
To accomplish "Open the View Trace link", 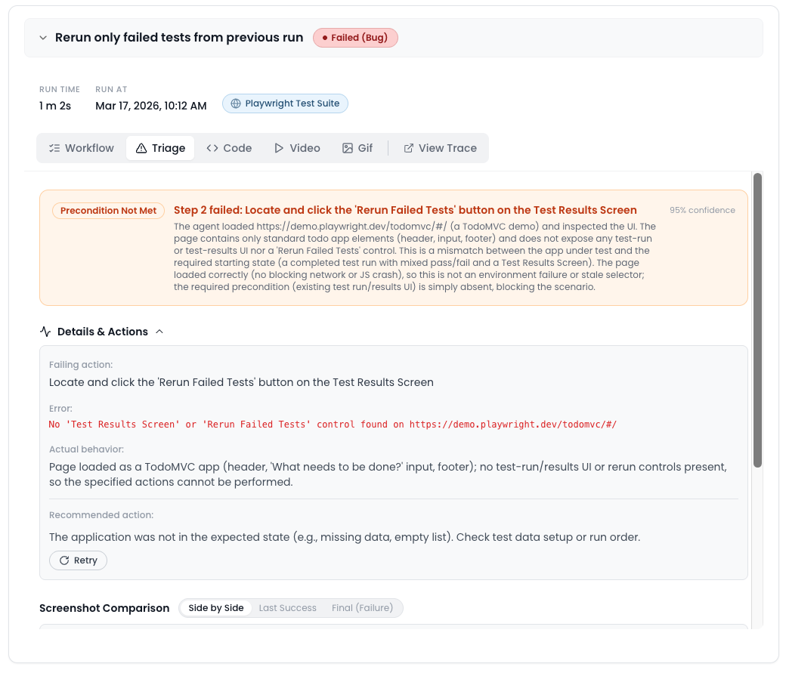I will coord(440,148).
